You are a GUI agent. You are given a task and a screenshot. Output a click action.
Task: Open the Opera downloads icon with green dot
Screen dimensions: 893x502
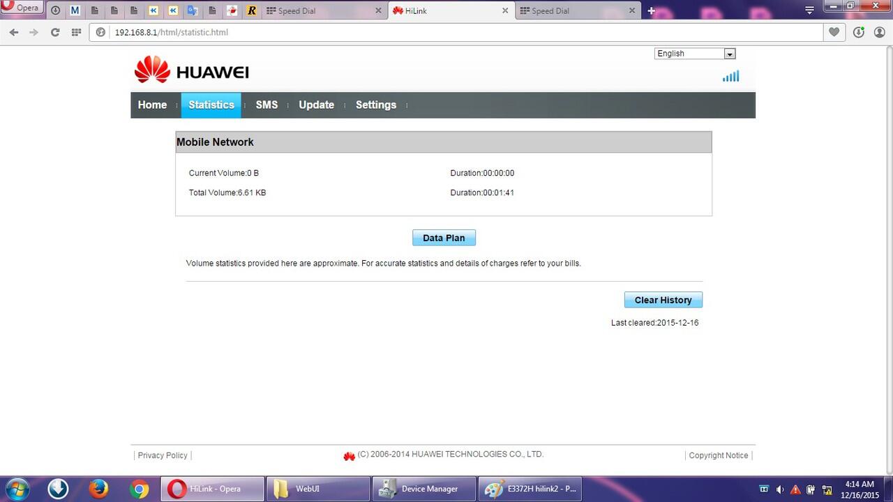tap(859, 32)
